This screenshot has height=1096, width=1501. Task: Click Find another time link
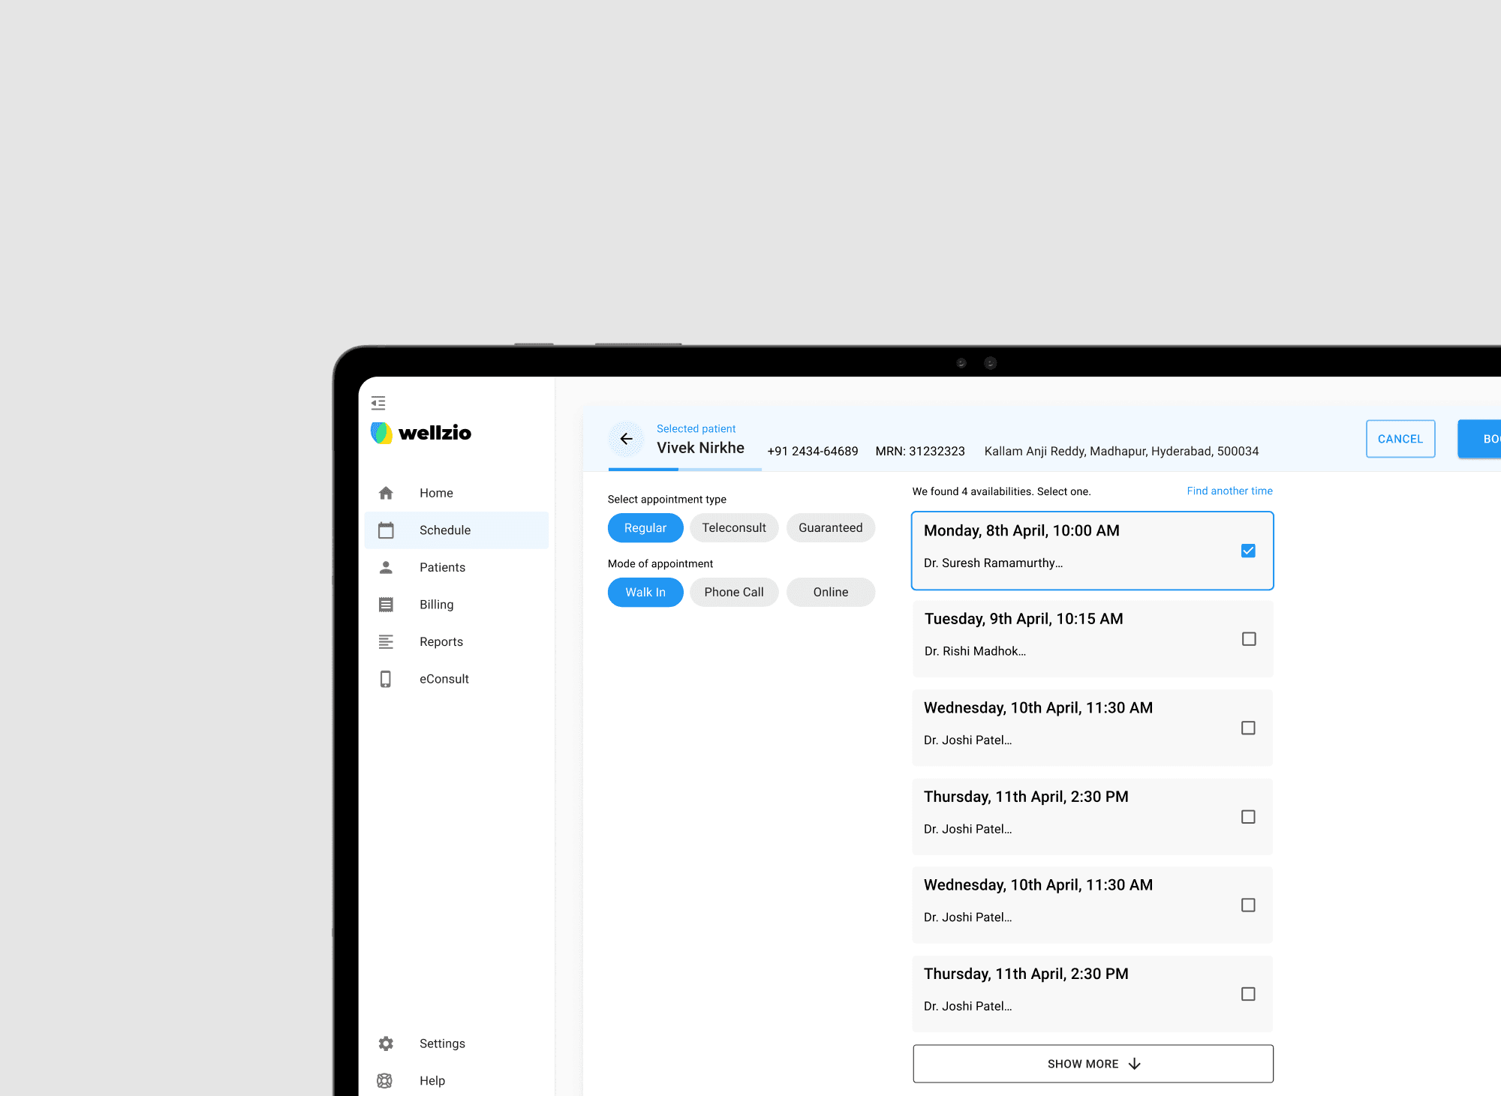[x=1229, y=491]
